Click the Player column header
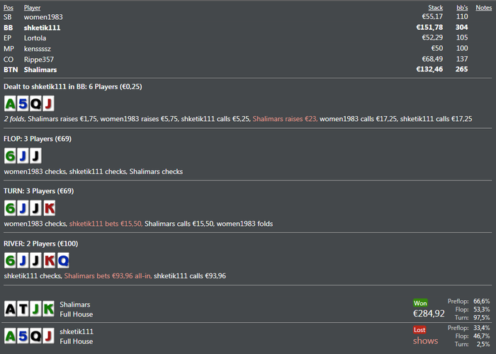Image resolution: width=496 pixels, height=354 pixels. tap(32, 8)
